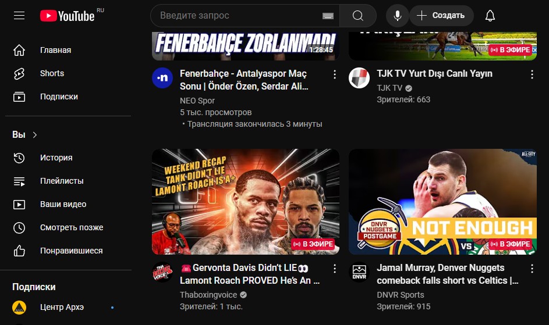Open the NOT ENOUGH Nuggets postgame thumbnail
549x325 pixels.
click(x=442, y=202)
